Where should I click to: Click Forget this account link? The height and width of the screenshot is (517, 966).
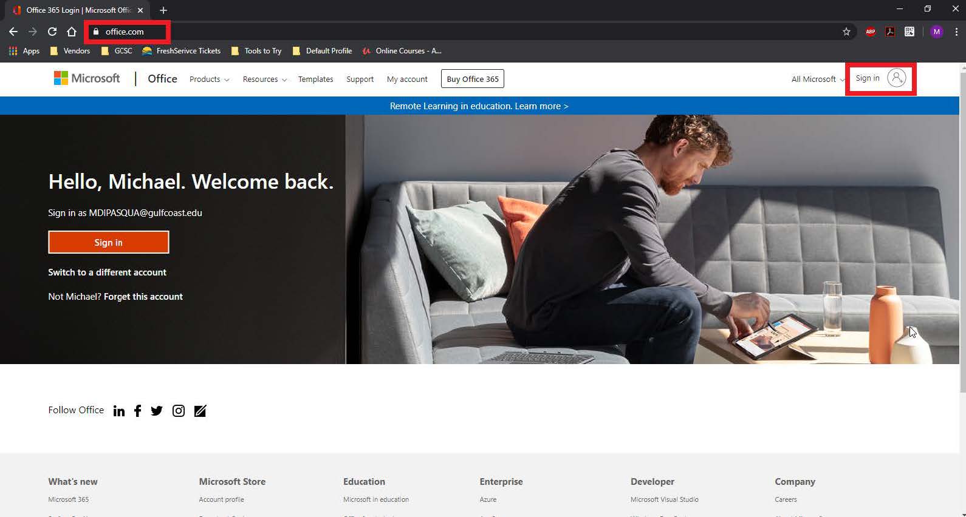click(x=143, y=297)
